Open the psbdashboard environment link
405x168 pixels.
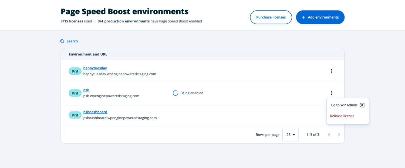95,112
